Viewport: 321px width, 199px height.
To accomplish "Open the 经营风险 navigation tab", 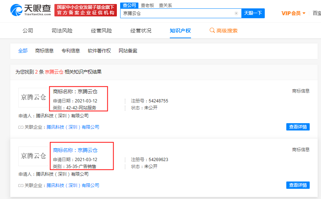I will pos(101,31).
